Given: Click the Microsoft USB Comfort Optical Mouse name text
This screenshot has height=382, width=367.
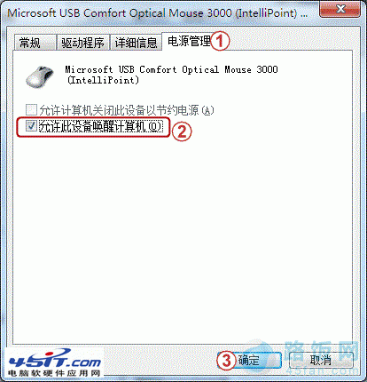Looking at the screenshot, I should [x=171, y=75].
